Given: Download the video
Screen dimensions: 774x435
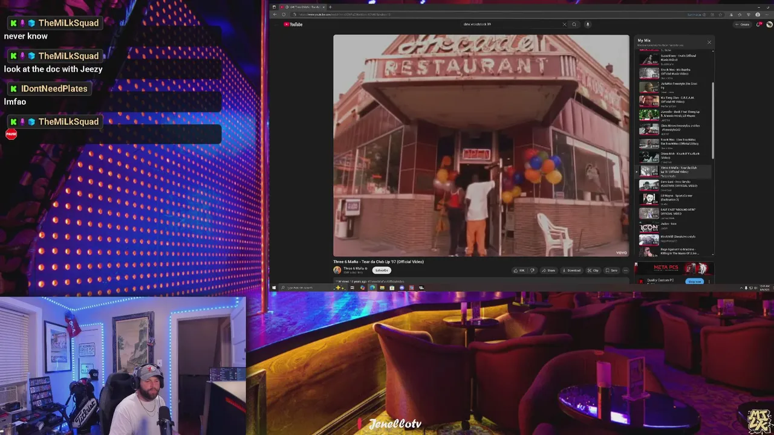Looking at the screenshot, I should pyautogui.click(x=570, y=270).
